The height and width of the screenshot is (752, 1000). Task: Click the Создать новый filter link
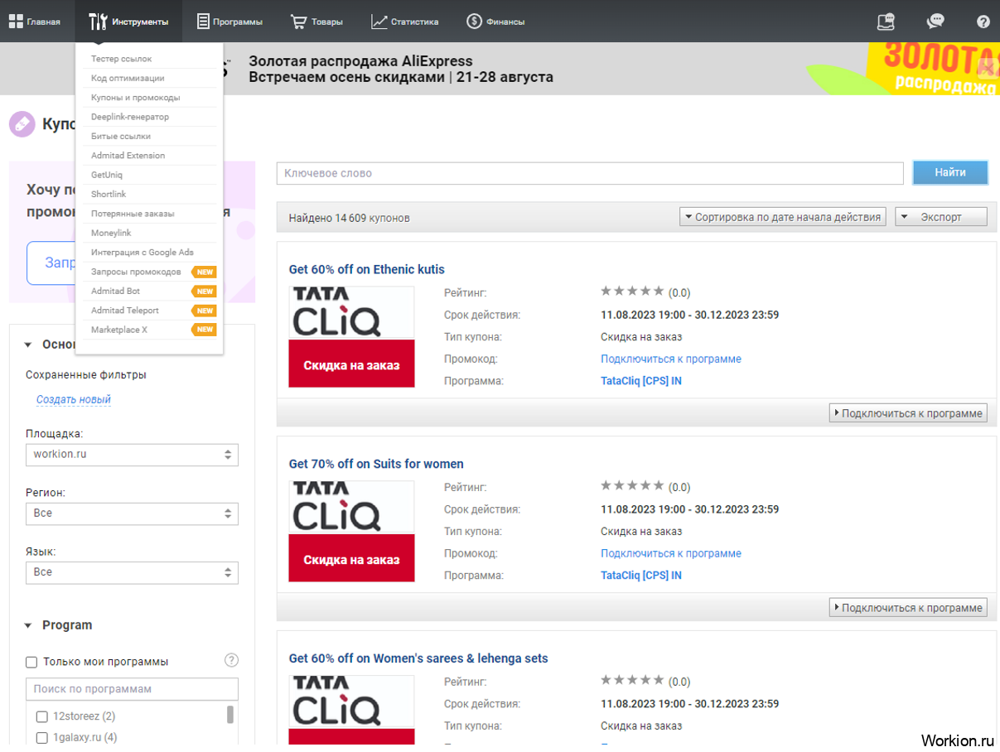(x=74, y=400)
